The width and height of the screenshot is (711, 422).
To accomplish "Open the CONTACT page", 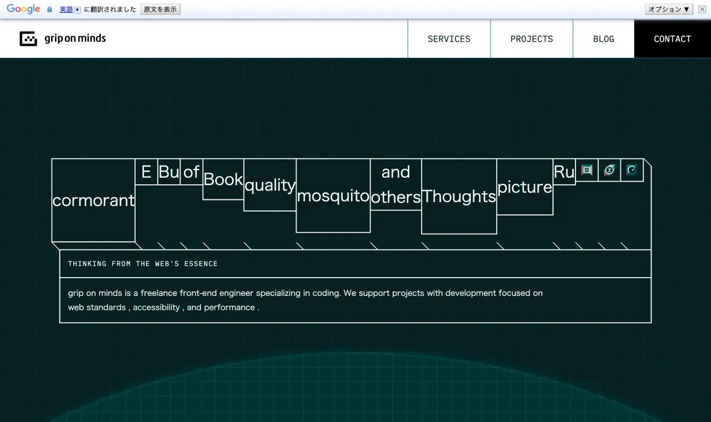I will coord(672,39).
